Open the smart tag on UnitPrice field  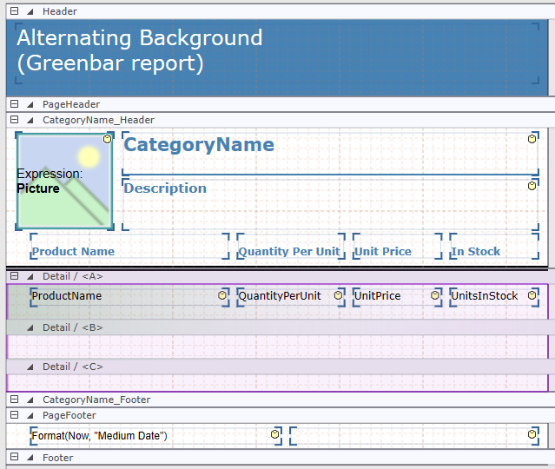tap(436, 296)
